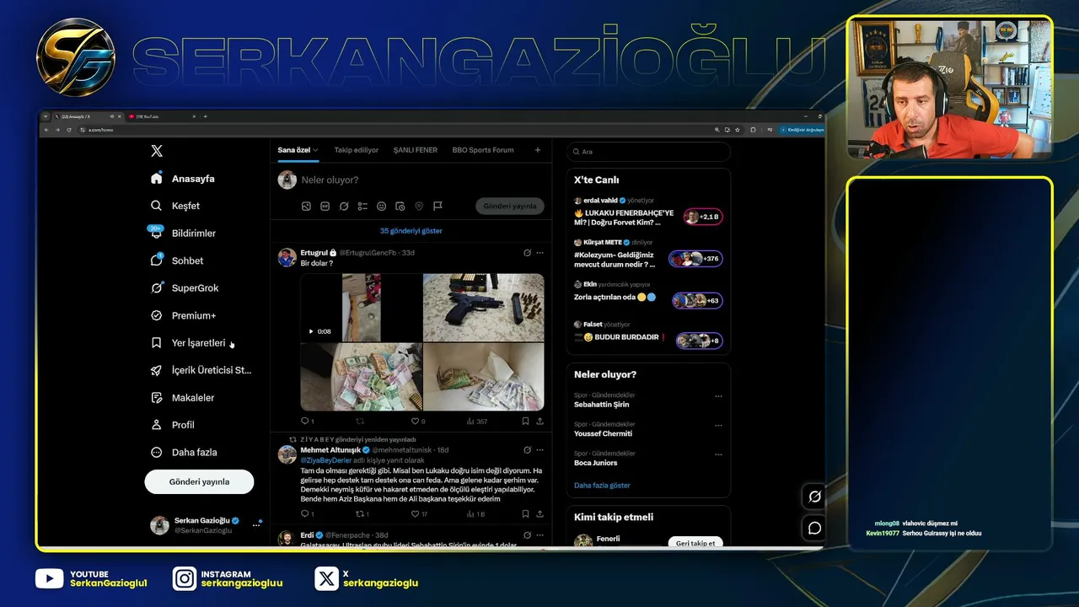
Task: Like Ertugrul's Bir dolar post
Action: 417,421
